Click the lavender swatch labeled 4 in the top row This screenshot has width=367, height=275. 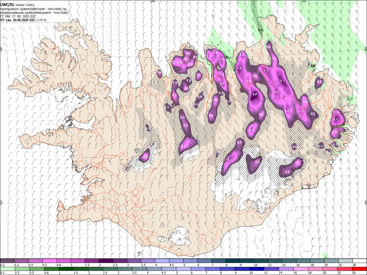point(162,261)
